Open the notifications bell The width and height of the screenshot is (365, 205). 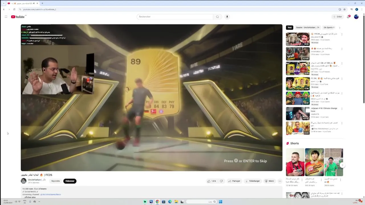pos(348,17)
